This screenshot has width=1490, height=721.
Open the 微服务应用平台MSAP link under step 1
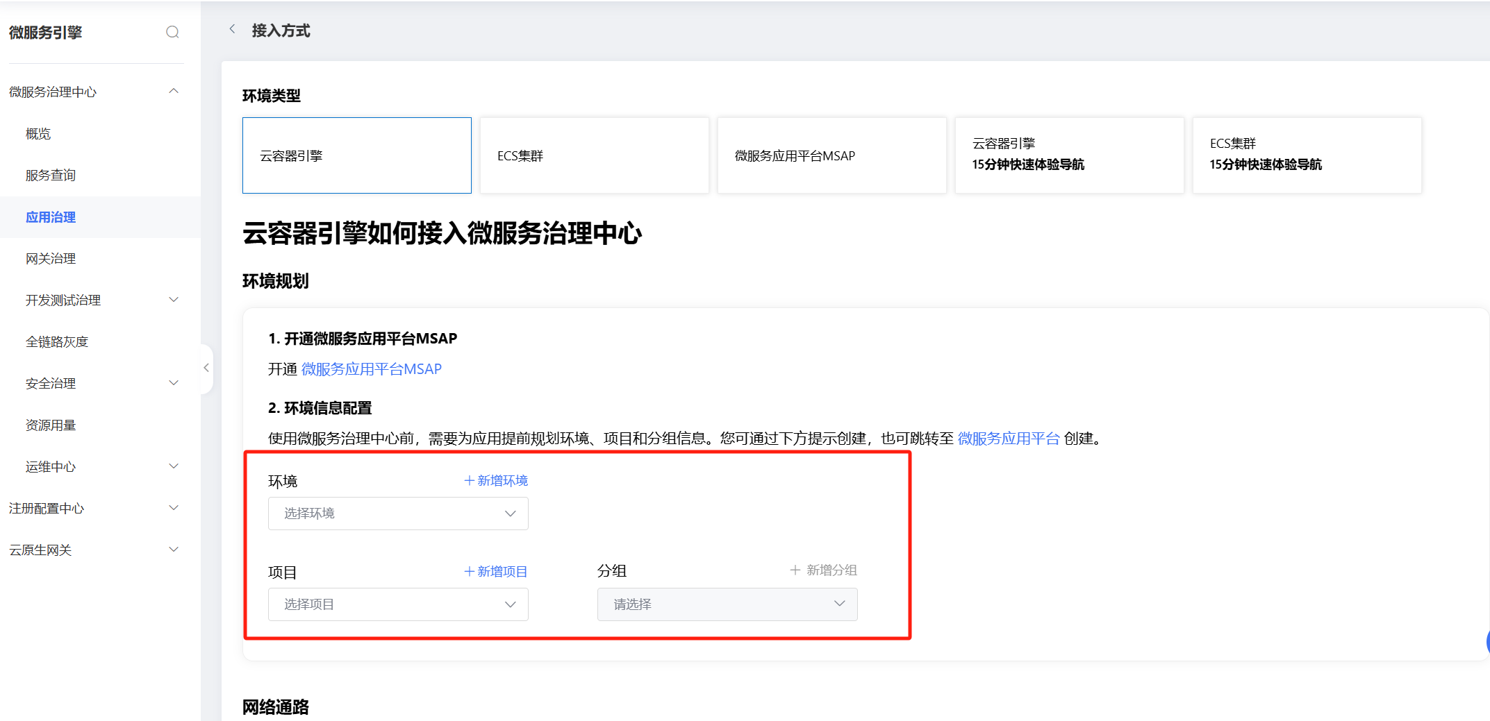click(x=372, y=369)
